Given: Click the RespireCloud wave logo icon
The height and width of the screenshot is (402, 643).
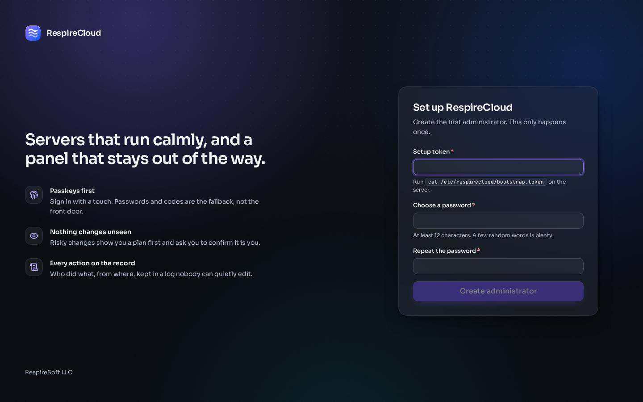Looking at the screenshot, I should pyautogui.click(x=33, y=33).
